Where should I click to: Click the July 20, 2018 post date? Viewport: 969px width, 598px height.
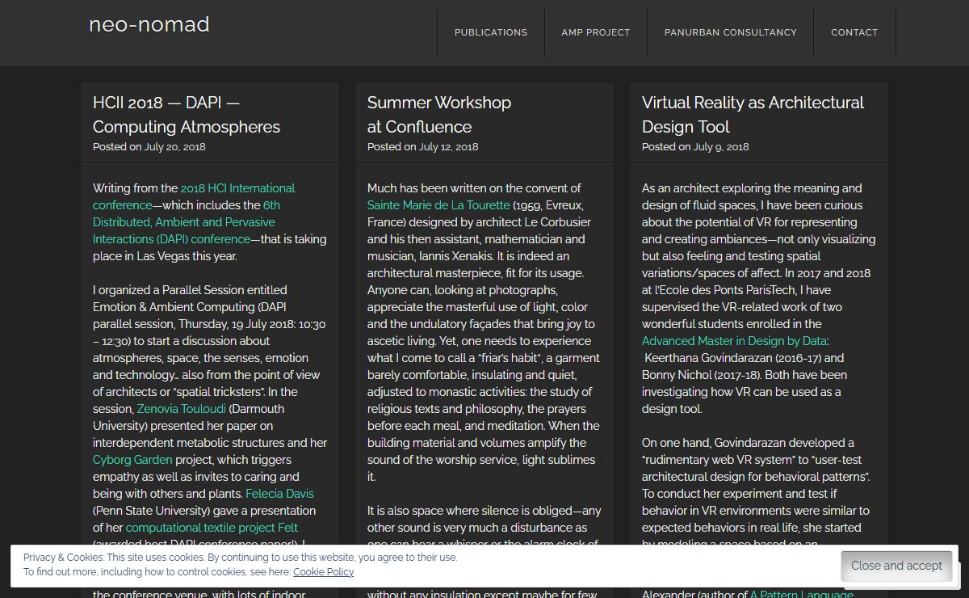click(x=174, y=147)
